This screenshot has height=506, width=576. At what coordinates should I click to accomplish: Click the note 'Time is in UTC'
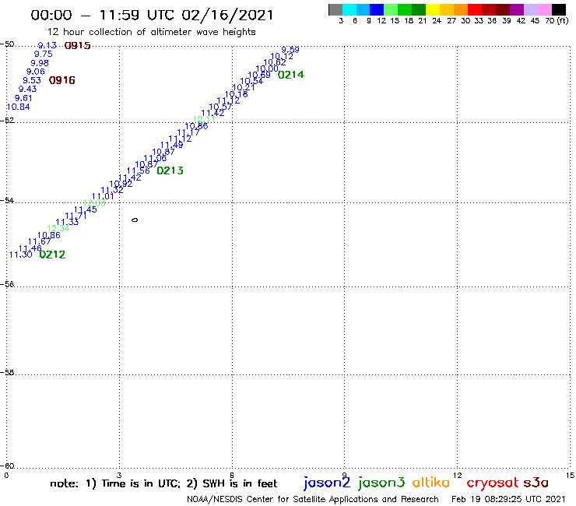[x=141, y=483]
